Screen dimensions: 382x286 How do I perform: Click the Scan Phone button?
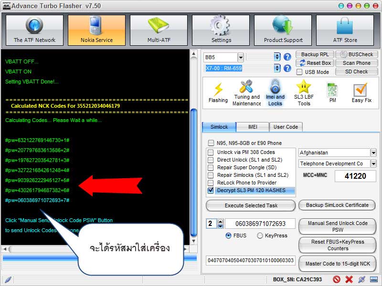(357, 63)
